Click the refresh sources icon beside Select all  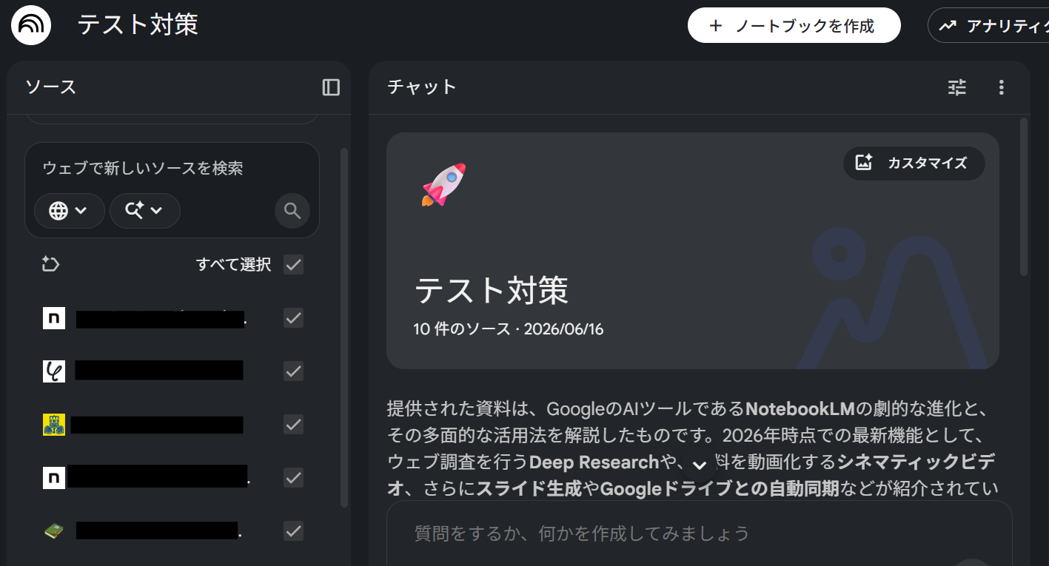pos(51,264)
